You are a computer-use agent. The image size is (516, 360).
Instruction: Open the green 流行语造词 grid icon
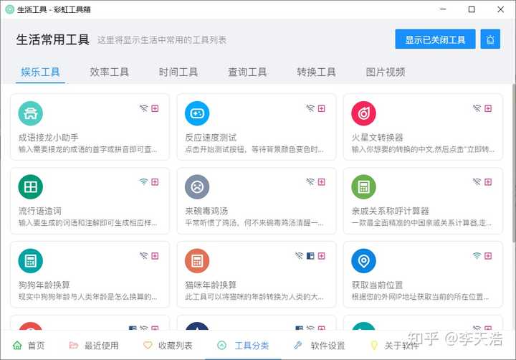coord(31,187)
